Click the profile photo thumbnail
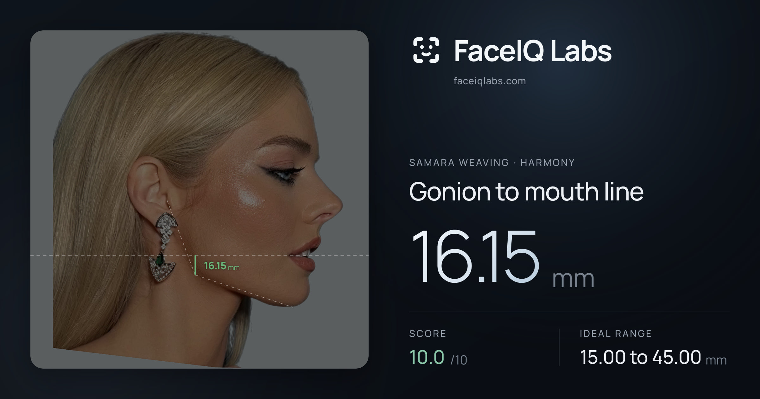 [x=199, y=199]
